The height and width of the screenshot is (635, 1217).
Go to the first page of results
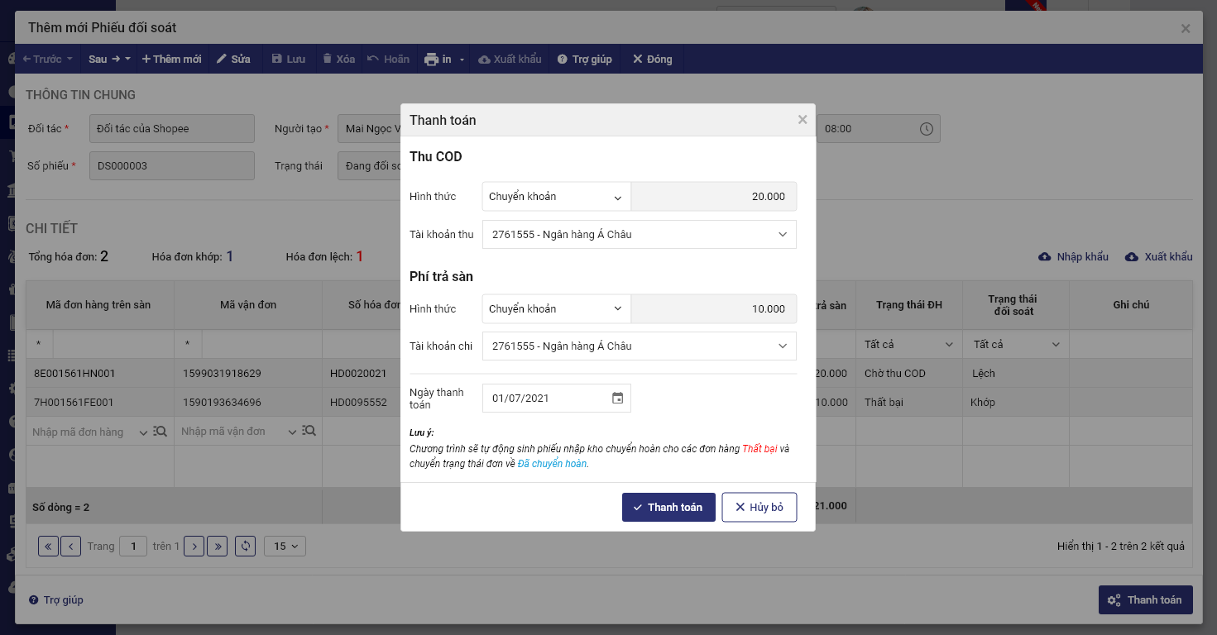(x=48, y=546)
